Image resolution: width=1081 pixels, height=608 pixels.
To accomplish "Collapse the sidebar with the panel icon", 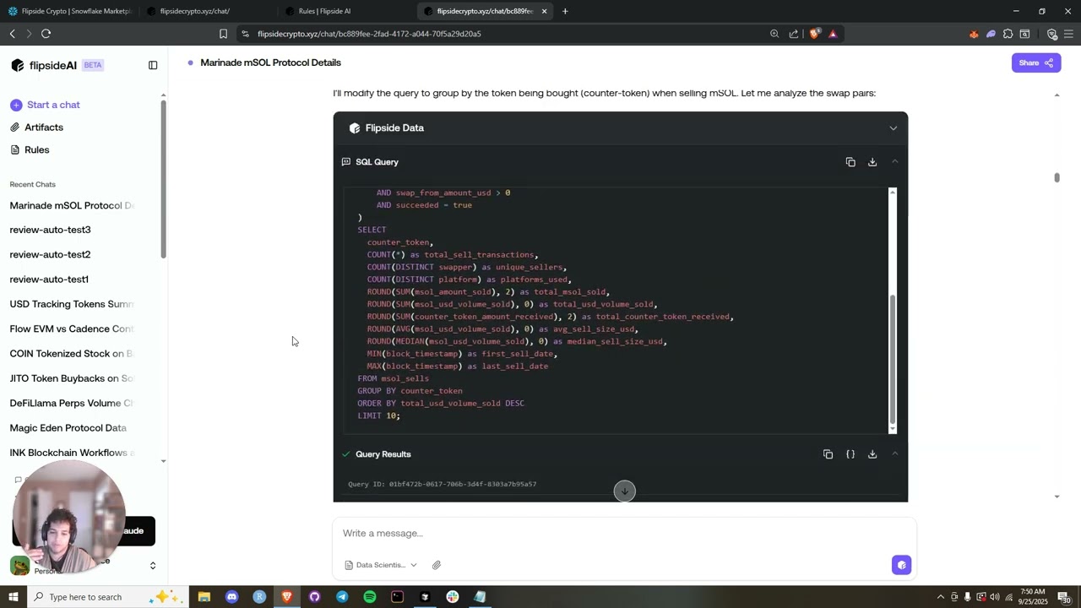I will (153, 65).
